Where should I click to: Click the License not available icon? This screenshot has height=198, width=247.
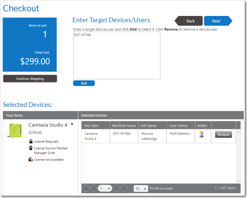click(x=31, y=159)
